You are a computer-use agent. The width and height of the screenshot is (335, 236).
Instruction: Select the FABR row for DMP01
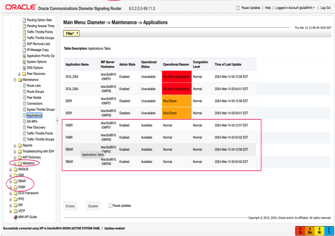point(160,125)
